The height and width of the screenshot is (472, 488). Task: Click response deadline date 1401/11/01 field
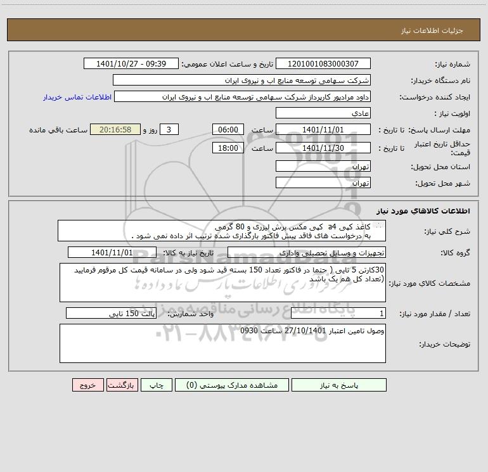pyautogui.click(x=323, y=129)
